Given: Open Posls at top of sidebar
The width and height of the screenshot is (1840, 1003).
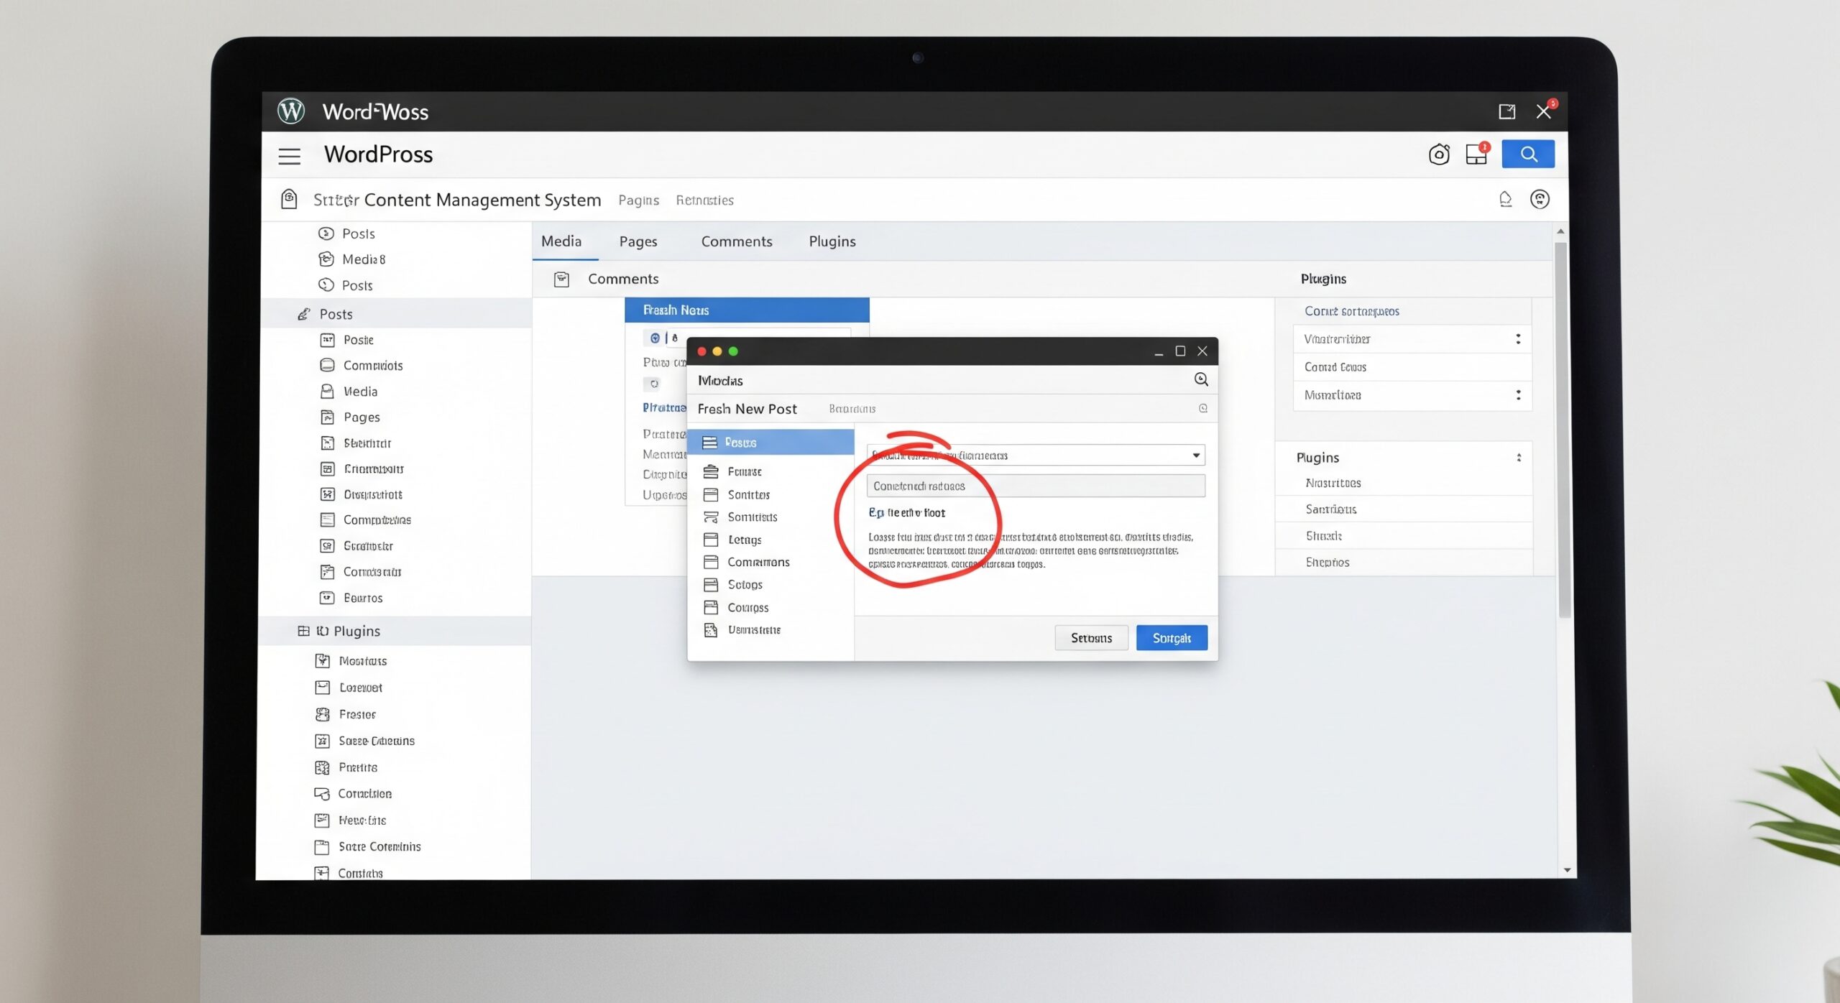Looking at the screenshot, I should click(x=358, y=234).
